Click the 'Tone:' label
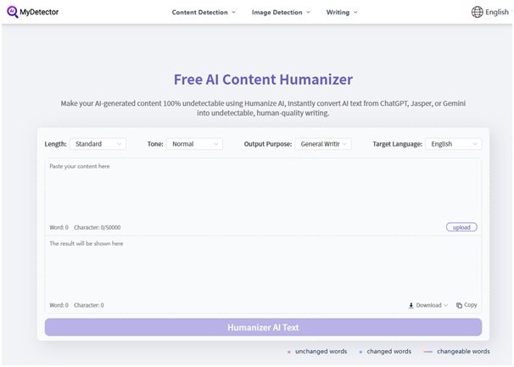 click(155, 144)
